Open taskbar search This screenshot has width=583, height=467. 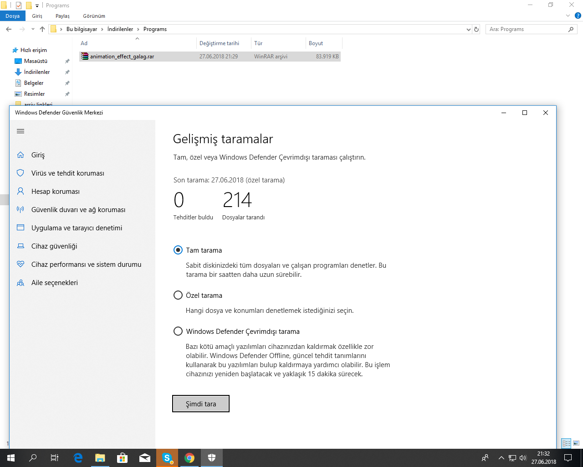click(x=33, y=458)
